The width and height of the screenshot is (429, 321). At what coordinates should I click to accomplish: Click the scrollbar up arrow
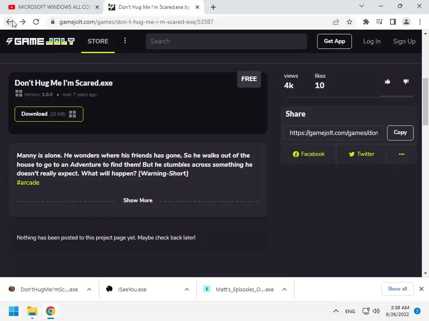426,33
